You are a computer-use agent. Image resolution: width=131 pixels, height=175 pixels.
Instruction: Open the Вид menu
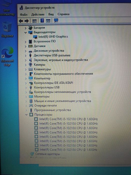(51, 14)
